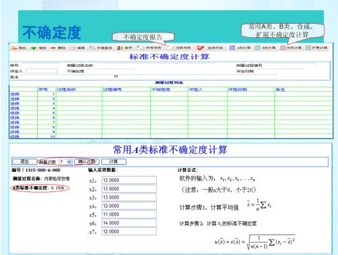Click the x6 input field with 14.0000
This screenshot has height=255, width=338.
pyautogui.click(x=129, y=223)
